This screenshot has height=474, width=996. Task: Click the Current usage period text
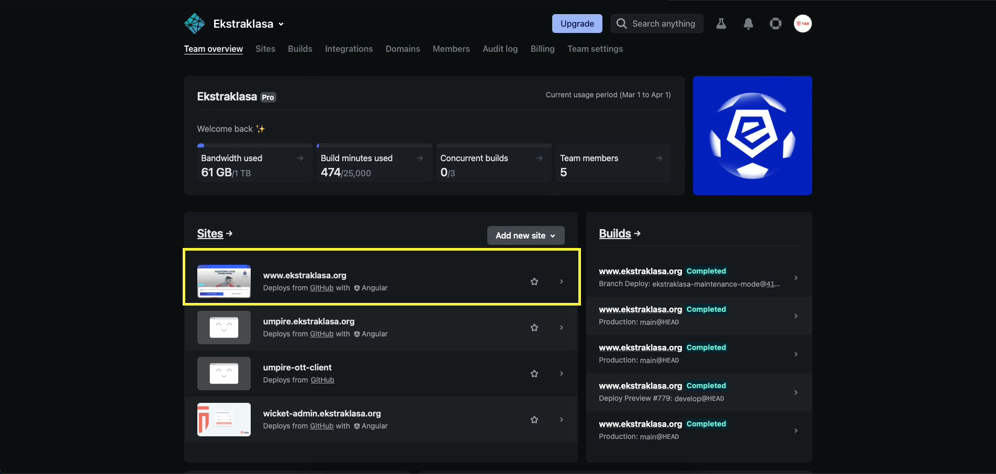point(608,95)
